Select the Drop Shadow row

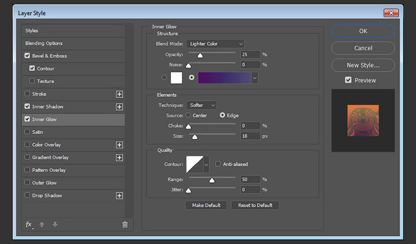coord(73,196)
